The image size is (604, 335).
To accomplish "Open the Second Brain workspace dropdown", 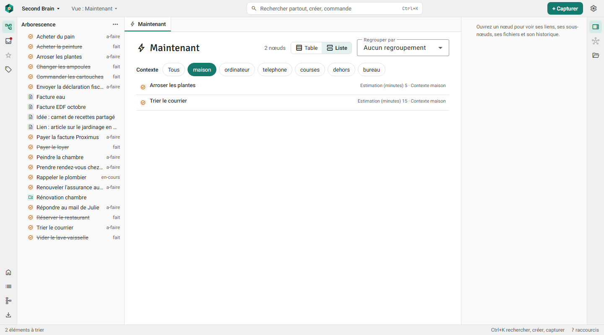I will pyautogui.click(x=41, y=8).
